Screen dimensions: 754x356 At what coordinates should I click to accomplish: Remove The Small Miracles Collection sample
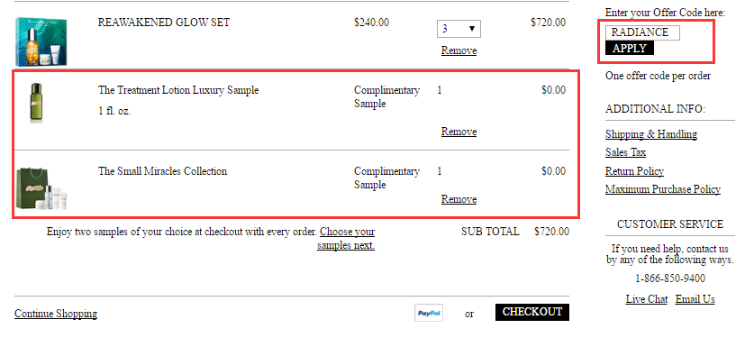pyautogui.click(x=459, y=199)
